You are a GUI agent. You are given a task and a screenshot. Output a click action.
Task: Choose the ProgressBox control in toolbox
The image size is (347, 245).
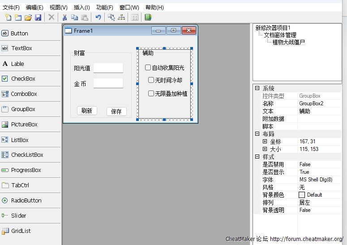point(26,170)
